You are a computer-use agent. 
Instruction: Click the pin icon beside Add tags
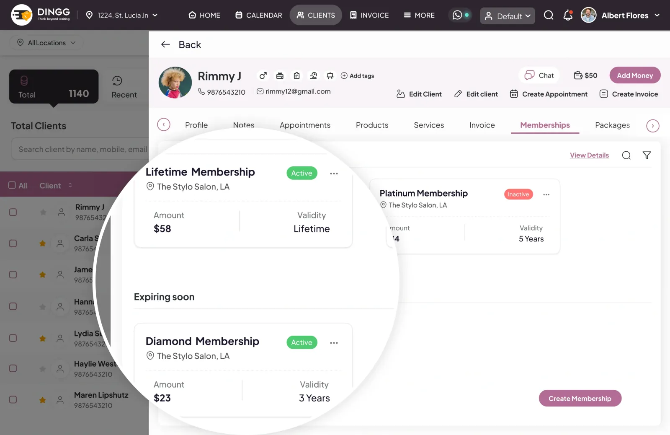coord(330,75)
